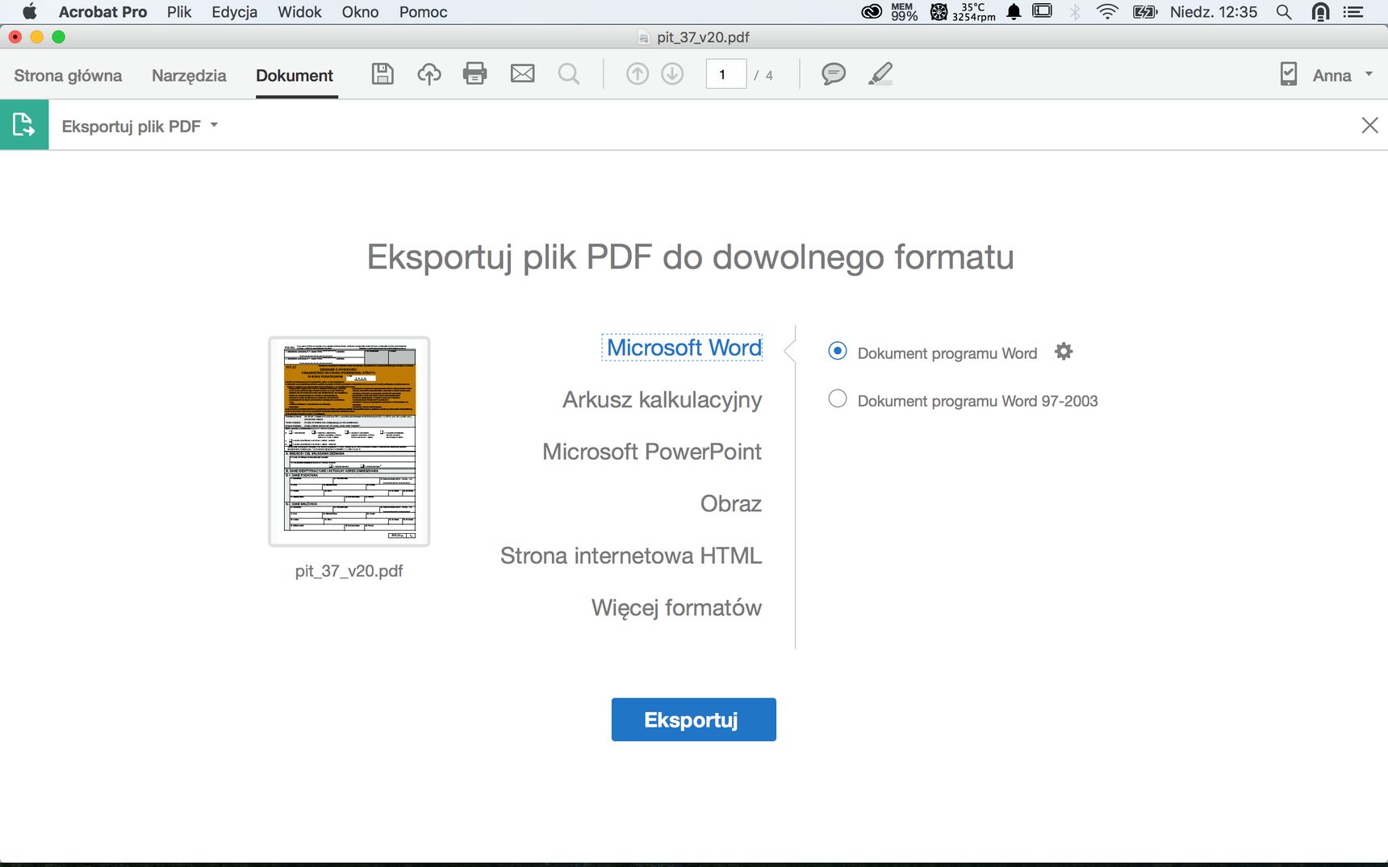Click the Creative Cloud menu bar icon

point(872,12)
